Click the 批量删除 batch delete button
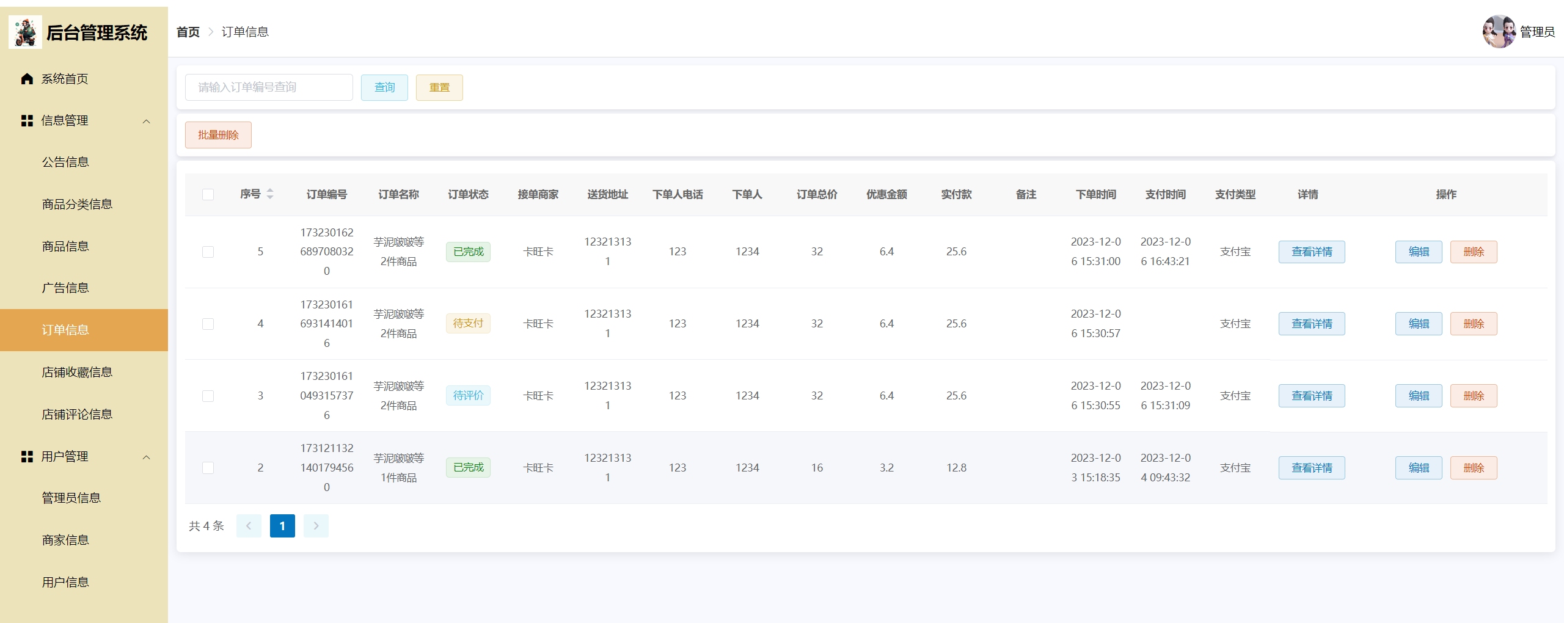Screen dimensions: 1564x623 click(x=218, y=135)
